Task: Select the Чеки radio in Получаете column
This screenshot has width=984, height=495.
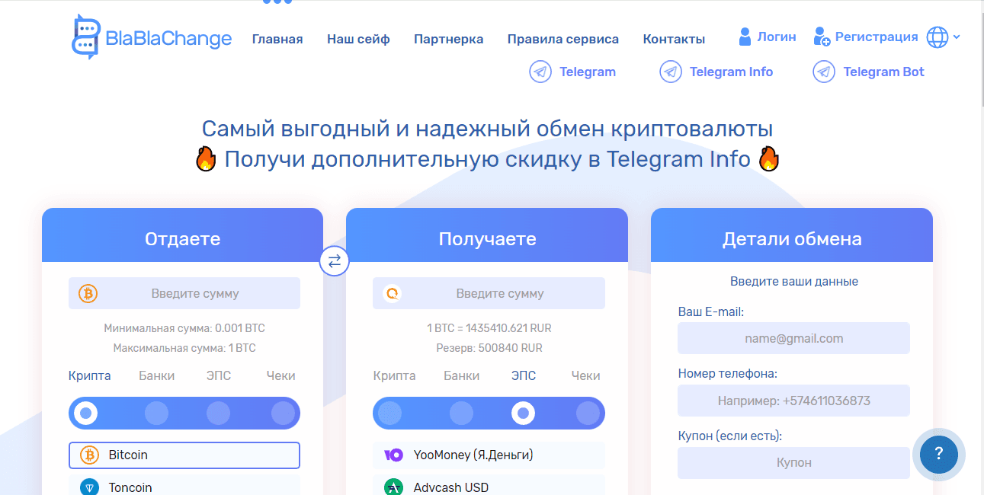Action: tap(587, 413)
